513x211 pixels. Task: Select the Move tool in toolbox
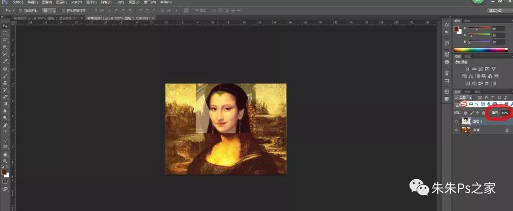5,26
